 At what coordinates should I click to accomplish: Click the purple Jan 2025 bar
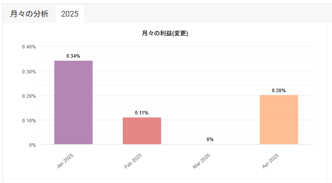73,103
